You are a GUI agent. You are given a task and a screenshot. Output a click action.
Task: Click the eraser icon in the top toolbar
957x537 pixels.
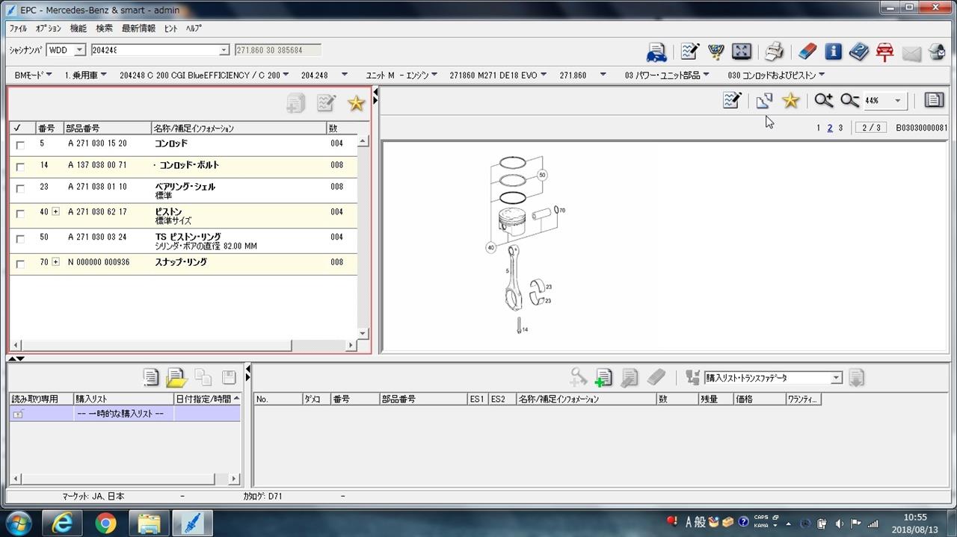pos(808,52)
